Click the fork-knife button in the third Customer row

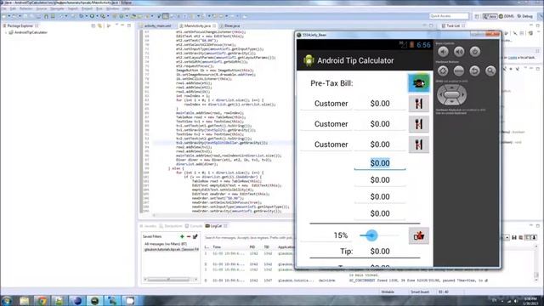tap(419, 144)
